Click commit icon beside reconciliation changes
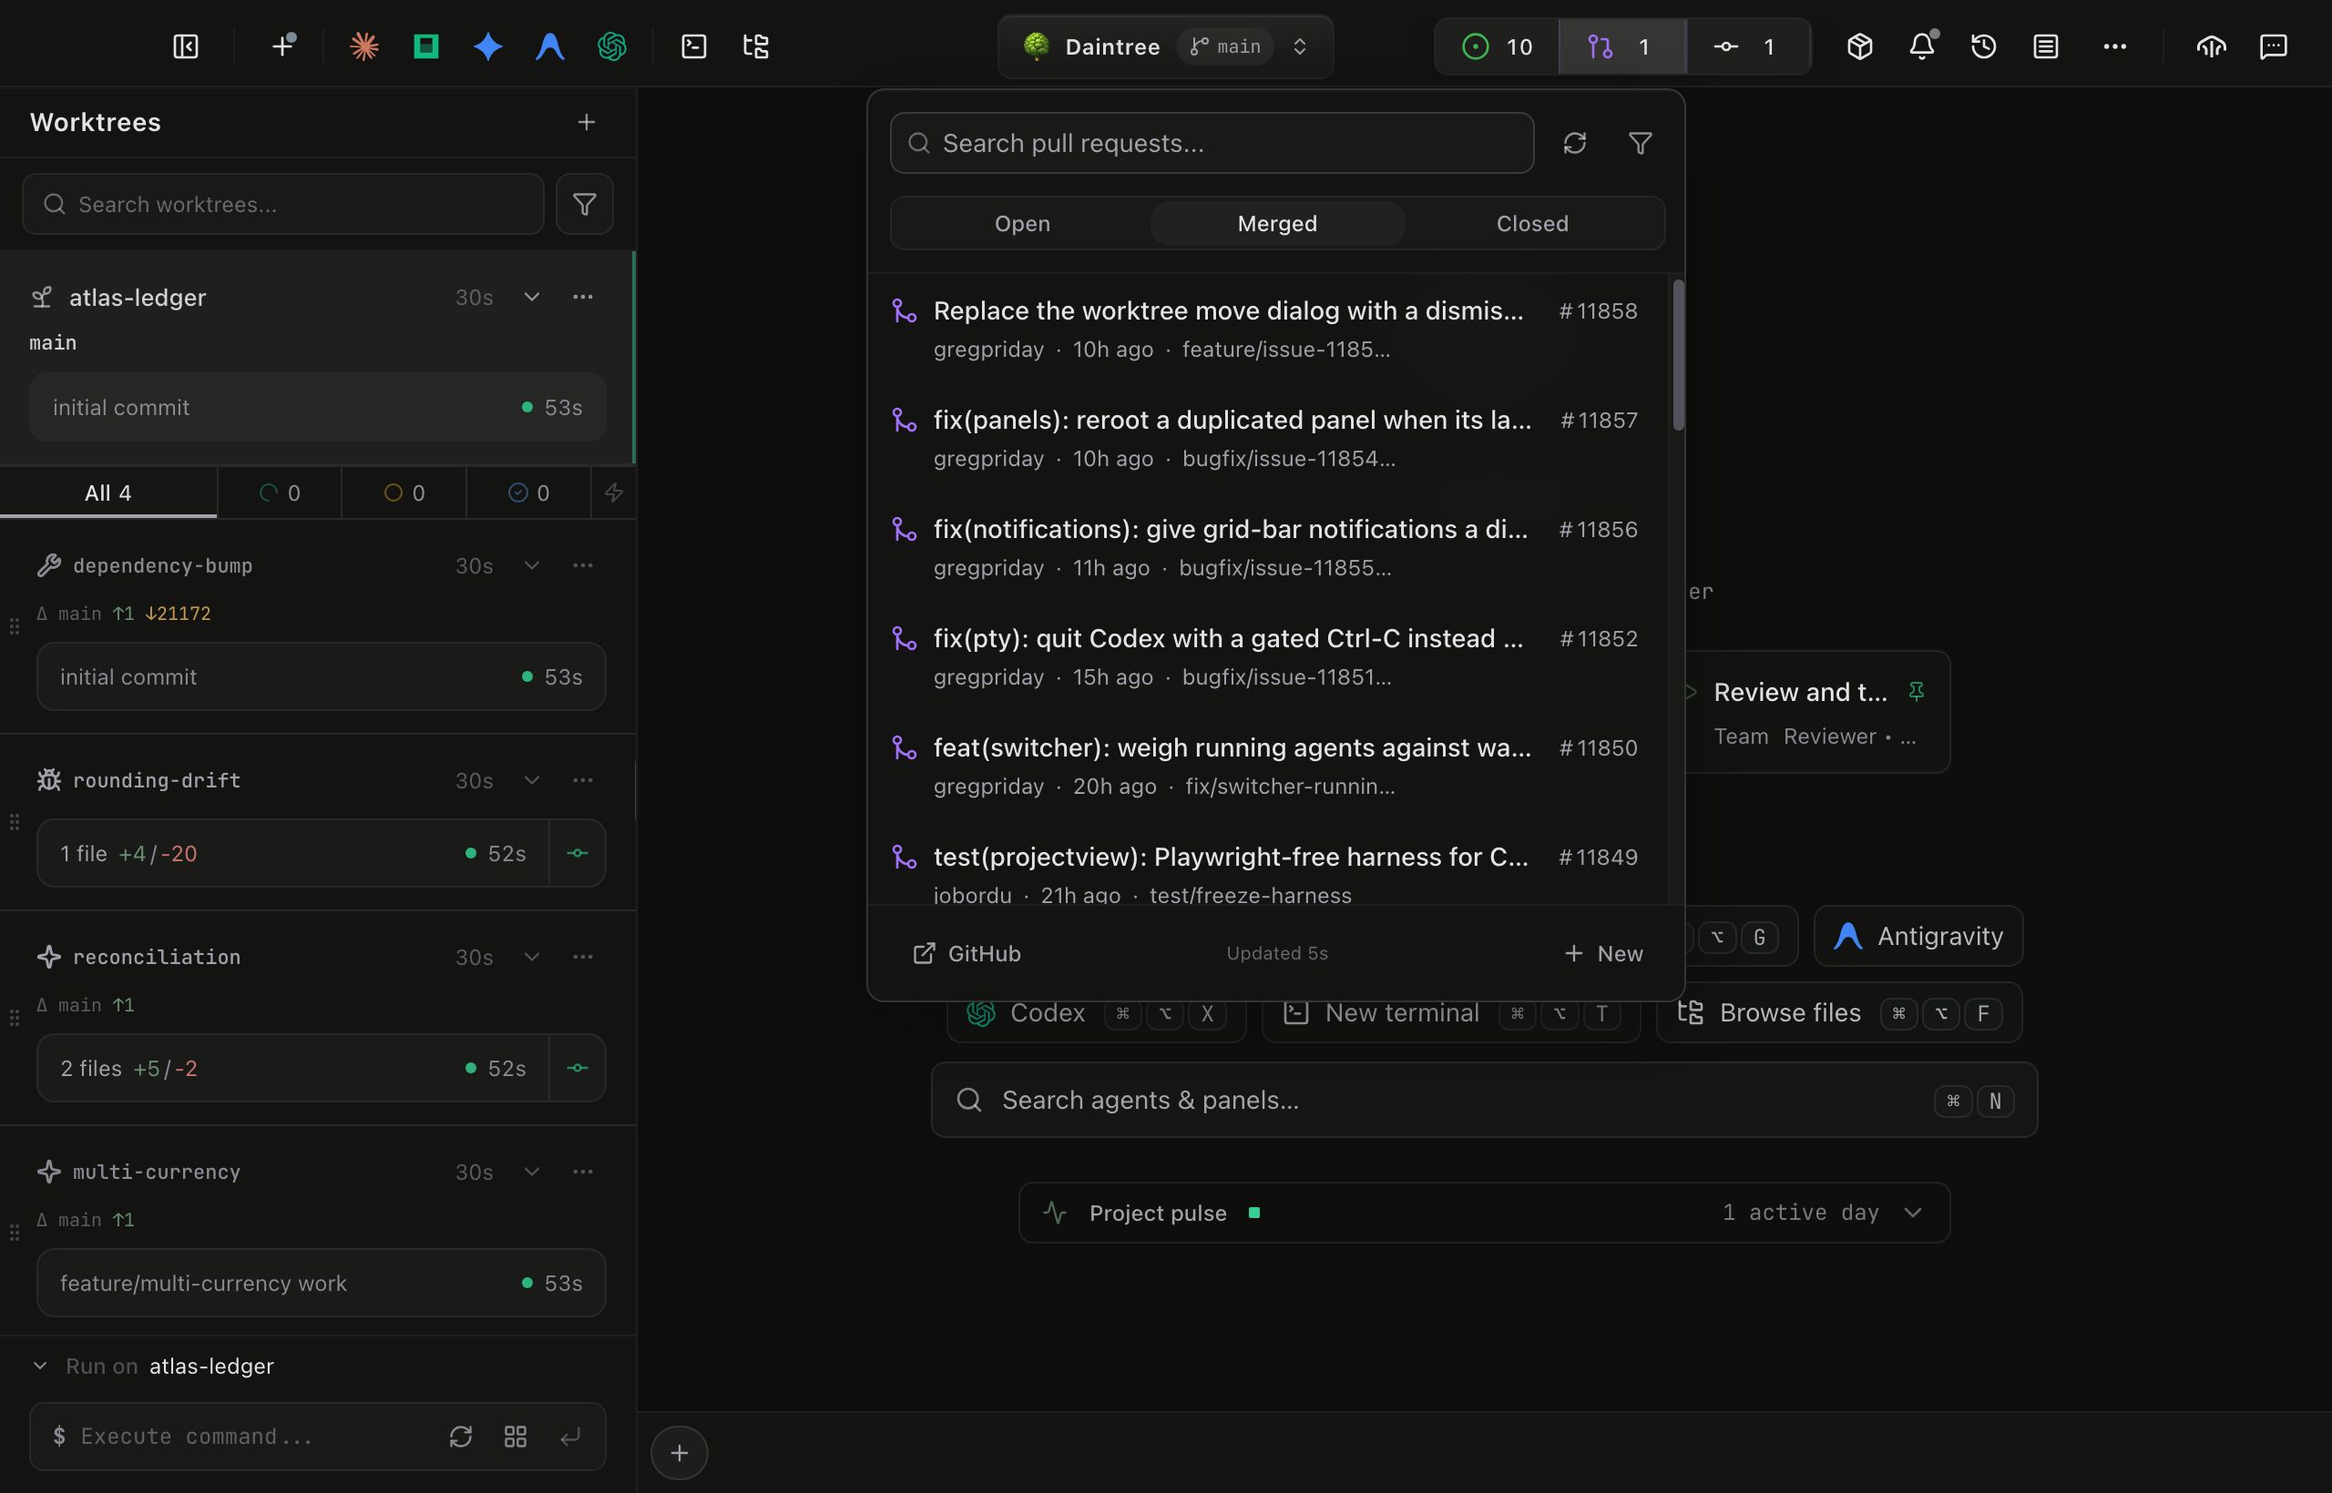The width and height of the screenshot is (2332, 1493). (578, 1067)
